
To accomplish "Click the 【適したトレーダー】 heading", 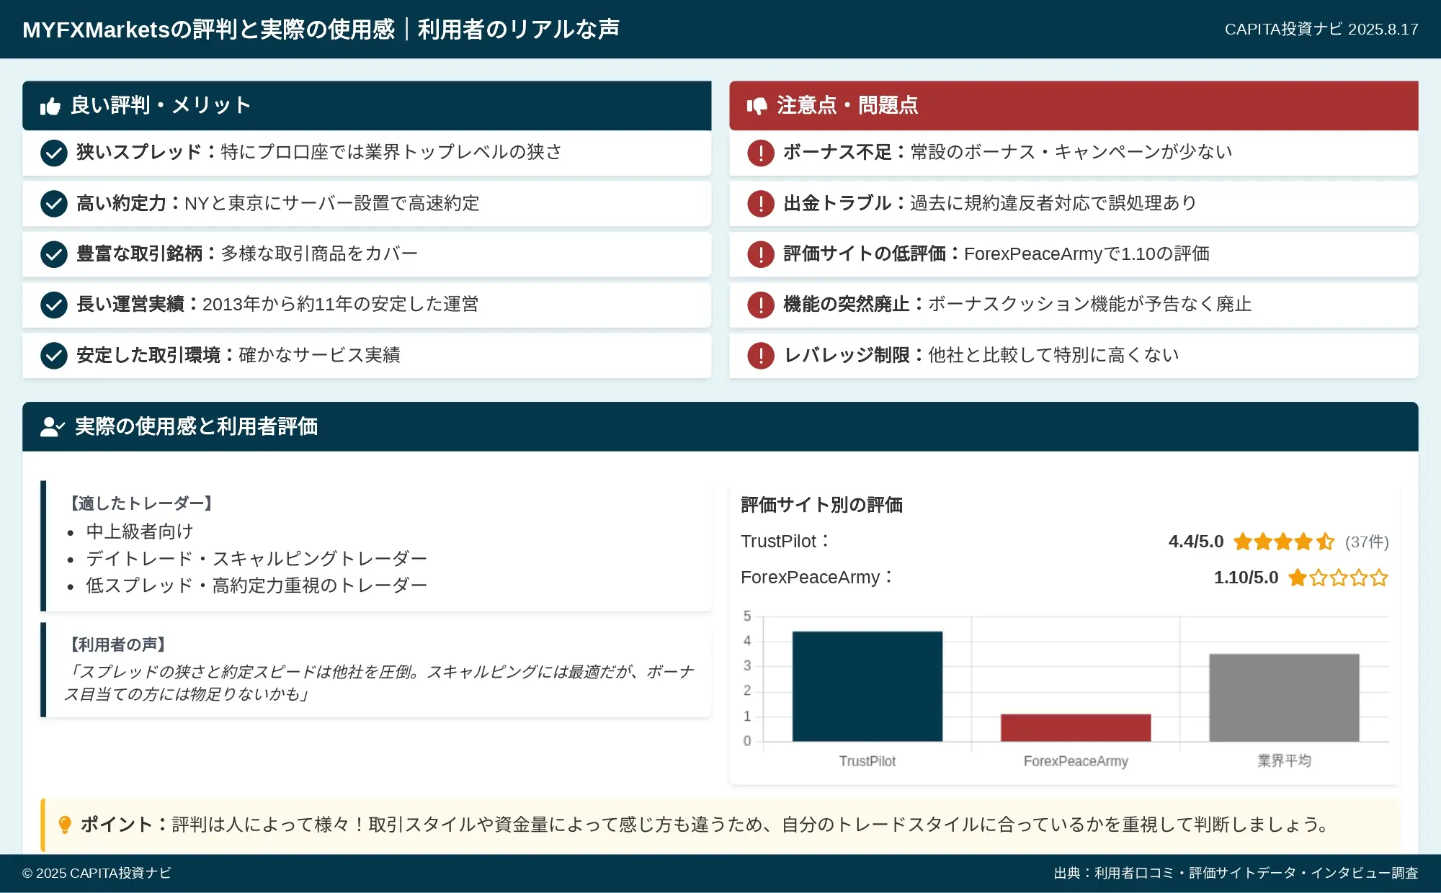I will (x=140, y=503).
